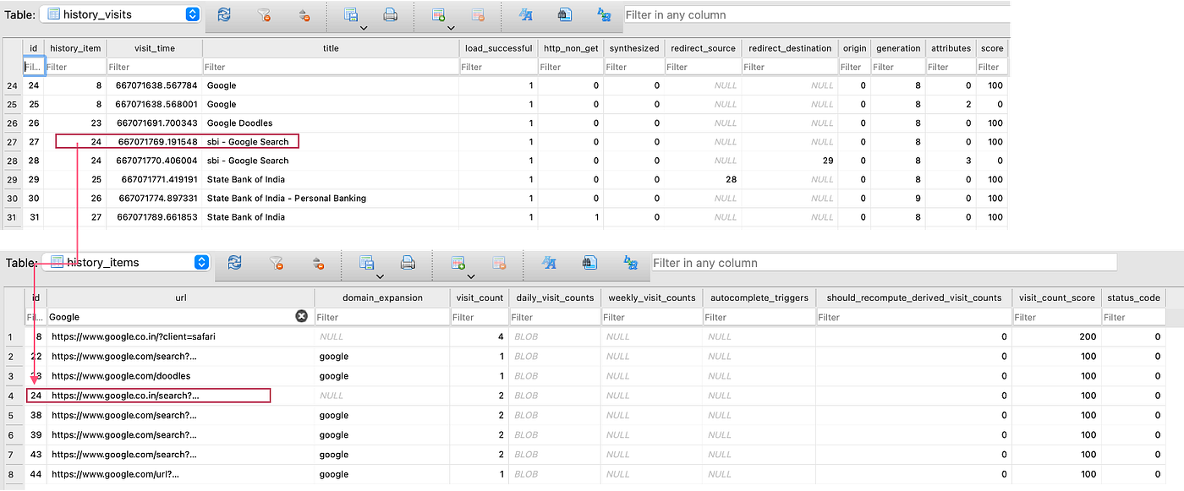Clear all filters in history_visits toolbar
The image size is (1184, 491).
pos(264,14)
